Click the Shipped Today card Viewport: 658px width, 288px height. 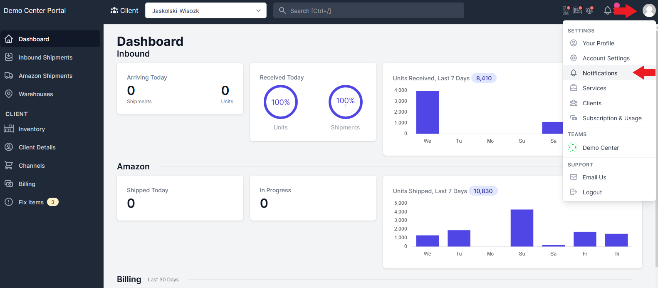click(180, 198)
